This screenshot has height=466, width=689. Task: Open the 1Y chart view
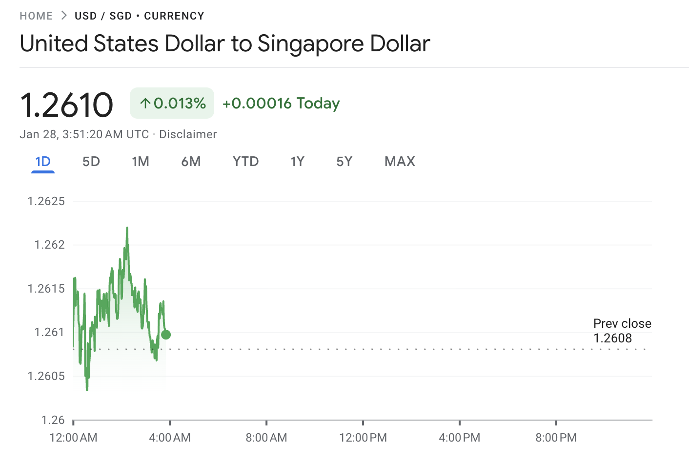(297, 161)
